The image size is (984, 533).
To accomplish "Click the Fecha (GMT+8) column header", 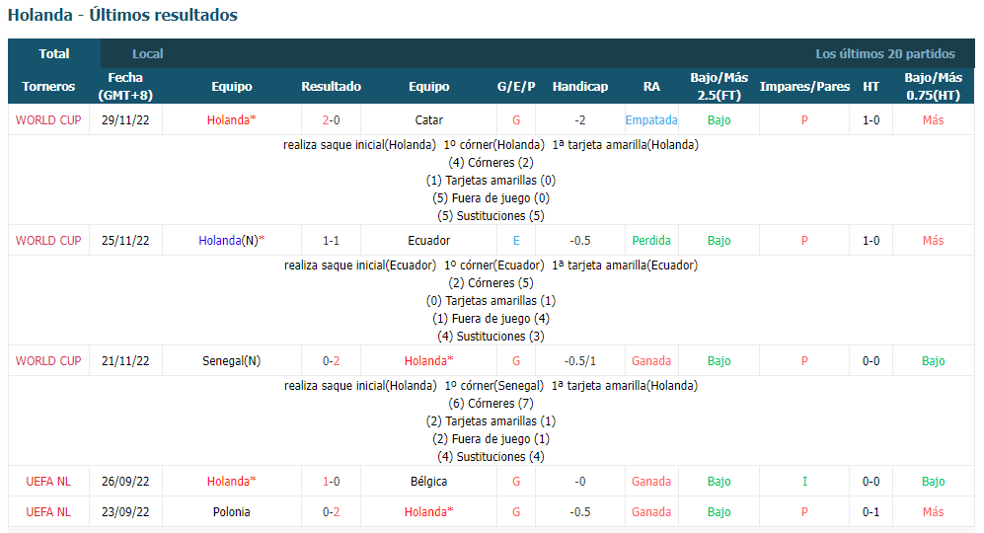I will (x=125, y=87).
